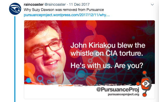Open the 11 Dec 2017 timestamp permalink

(x=79, y=4)
